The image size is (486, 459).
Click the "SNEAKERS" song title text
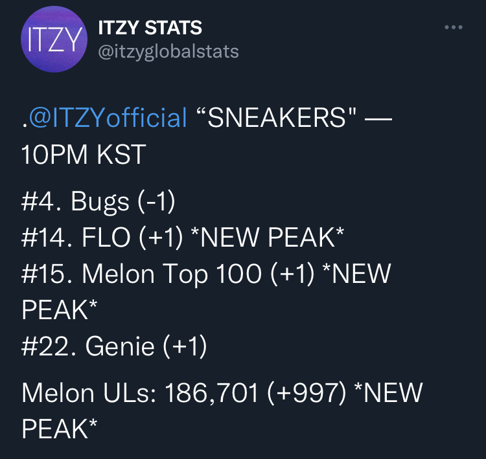pos(277,117)
